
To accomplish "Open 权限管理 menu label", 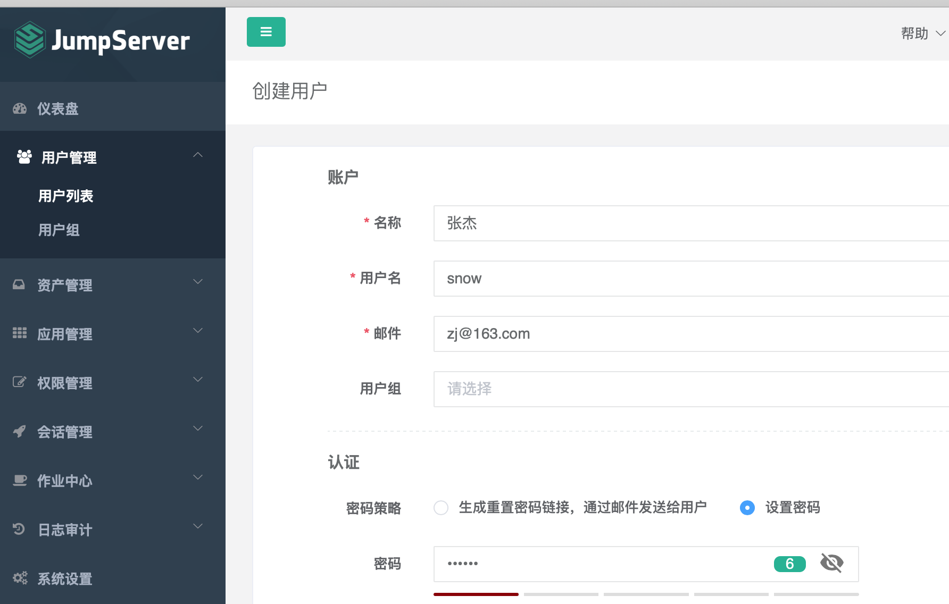I will pos(65,383).
